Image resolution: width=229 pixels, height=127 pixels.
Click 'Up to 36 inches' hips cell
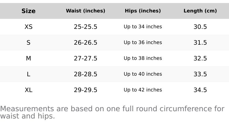[x=143, y=43]
